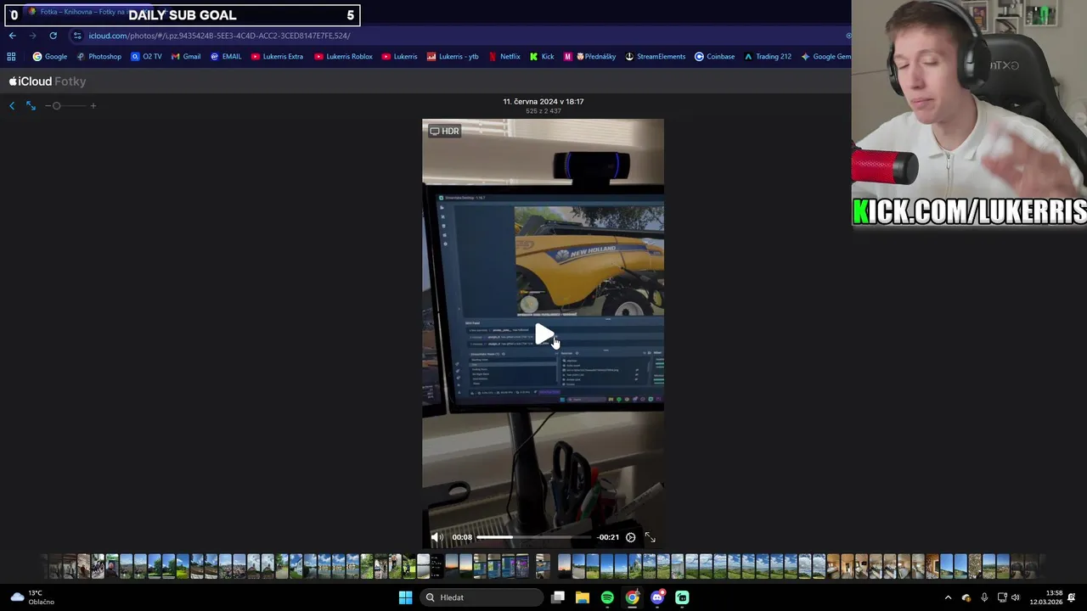Open site information icon beside the URL

[77, 36]
